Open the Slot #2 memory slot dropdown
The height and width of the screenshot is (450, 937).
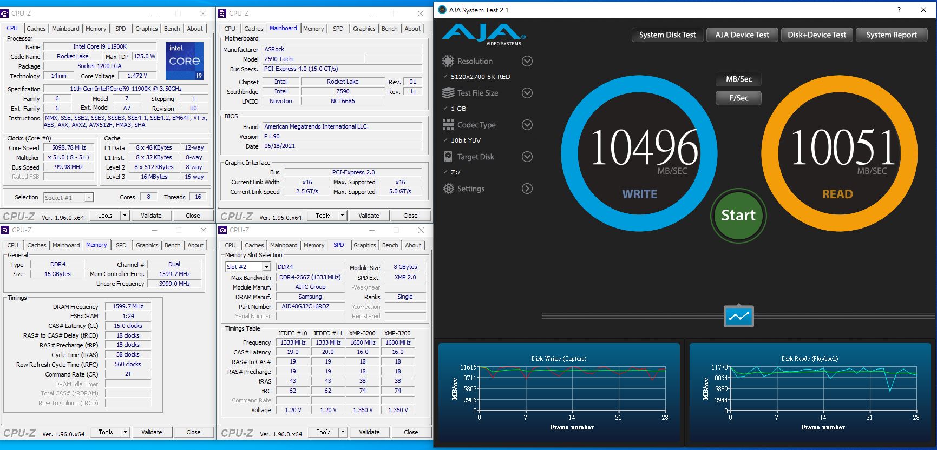(266, 267)
